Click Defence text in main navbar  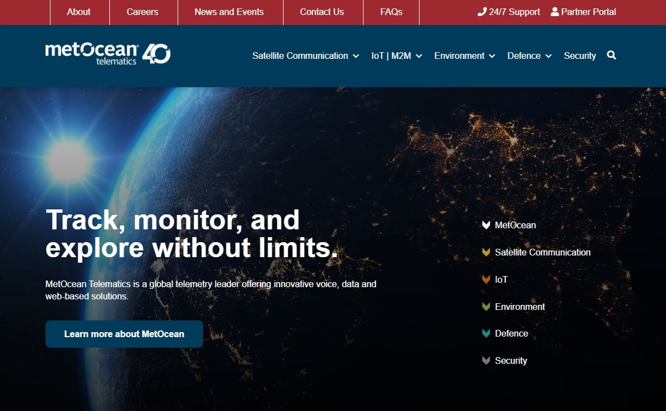(524, 56)
